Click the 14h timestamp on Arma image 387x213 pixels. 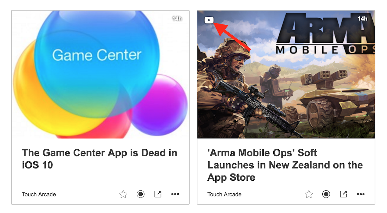coord(363,18)
